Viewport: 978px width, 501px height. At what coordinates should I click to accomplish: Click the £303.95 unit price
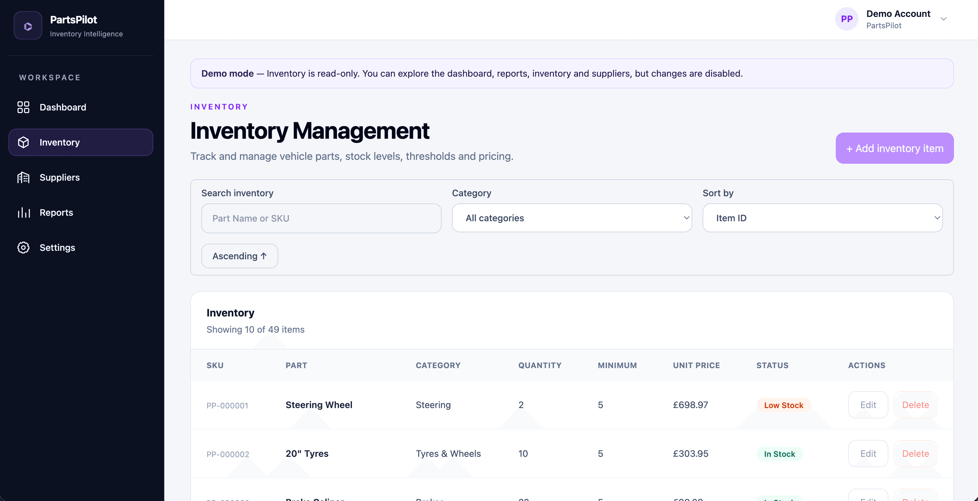click(690, 454)
